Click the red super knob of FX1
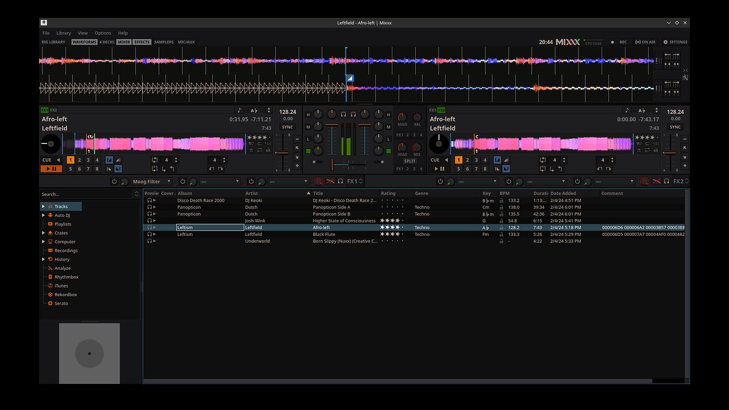The height and width of the screenshot is (410, 729). pos(318,181)
